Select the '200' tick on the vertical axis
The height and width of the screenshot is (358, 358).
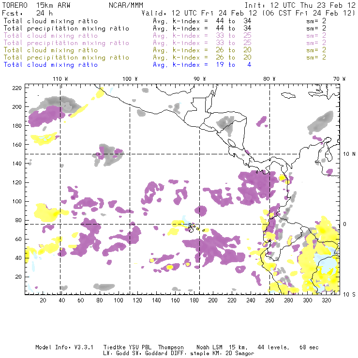point(17,107)
